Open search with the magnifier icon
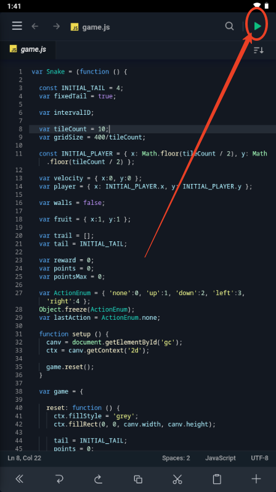The image size is (276, 492). coord(229,27)
